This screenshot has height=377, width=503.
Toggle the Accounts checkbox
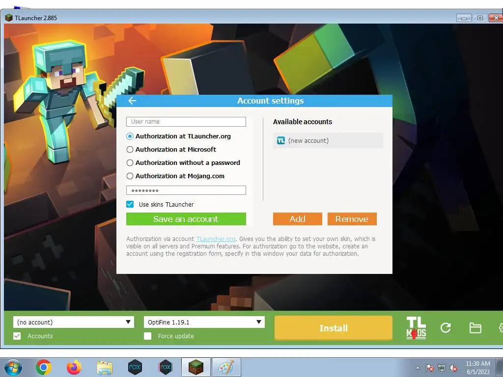(17, 336)
